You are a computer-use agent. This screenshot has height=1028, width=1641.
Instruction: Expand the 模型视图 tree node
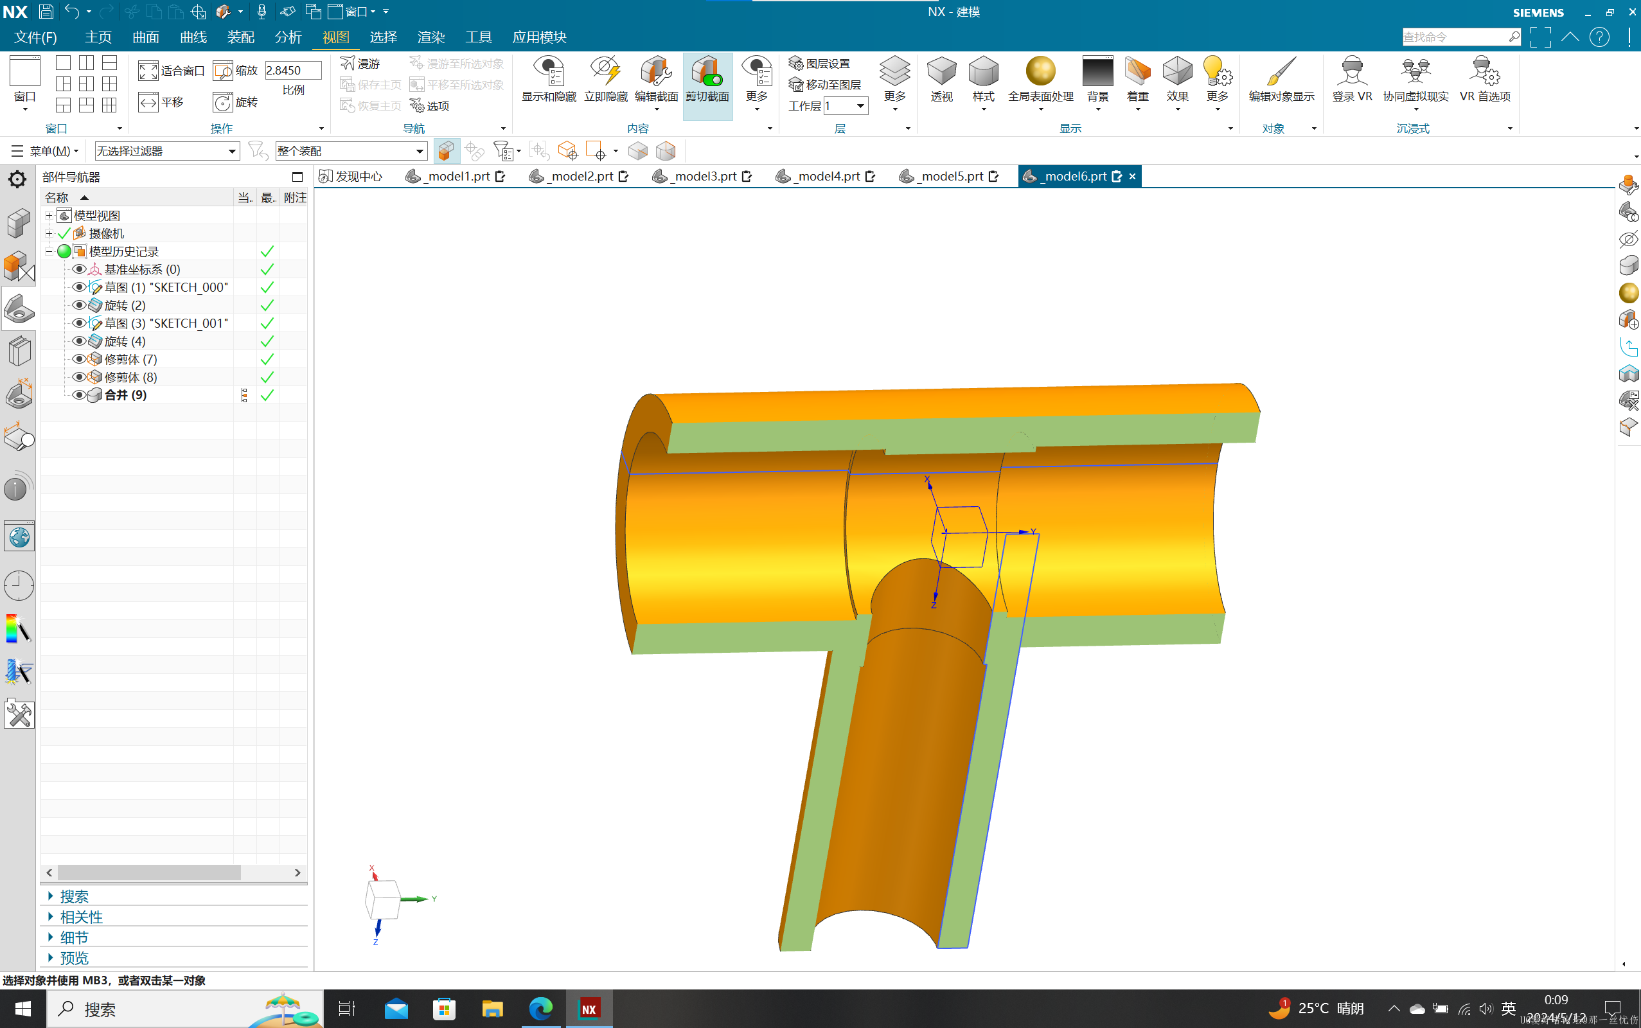click(x=49, y=215)
